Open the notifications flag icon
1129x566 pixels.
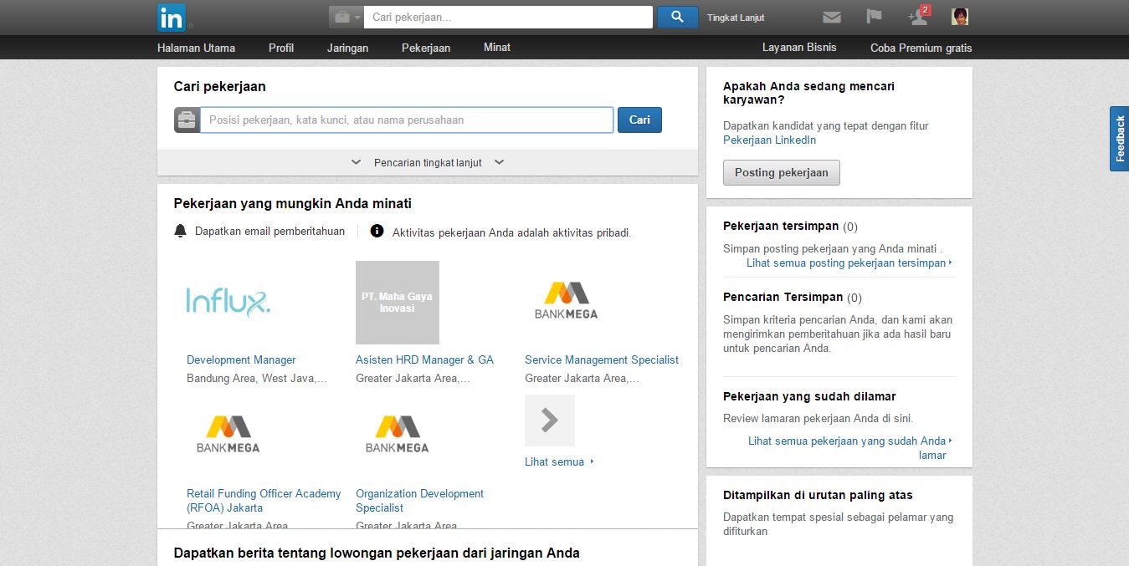coord(874,17)
